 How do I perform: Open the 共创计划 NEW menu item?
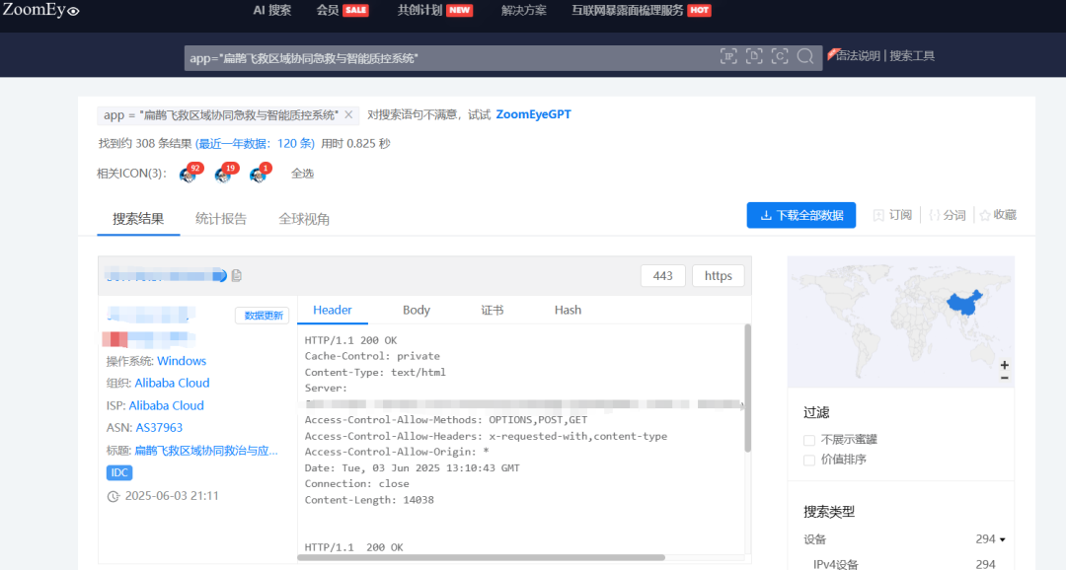tap(434, 10)
